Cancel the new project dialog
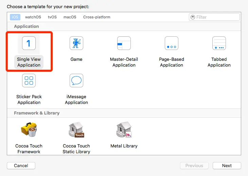Screen dimensions: 248x176 [x=21, y=165]
